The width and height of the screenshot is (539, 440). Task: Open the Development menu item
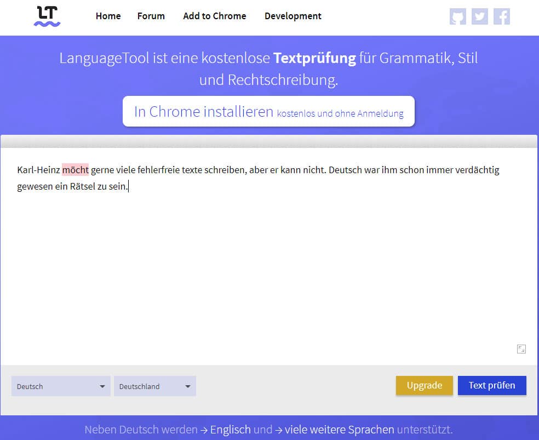pos(293,16)
